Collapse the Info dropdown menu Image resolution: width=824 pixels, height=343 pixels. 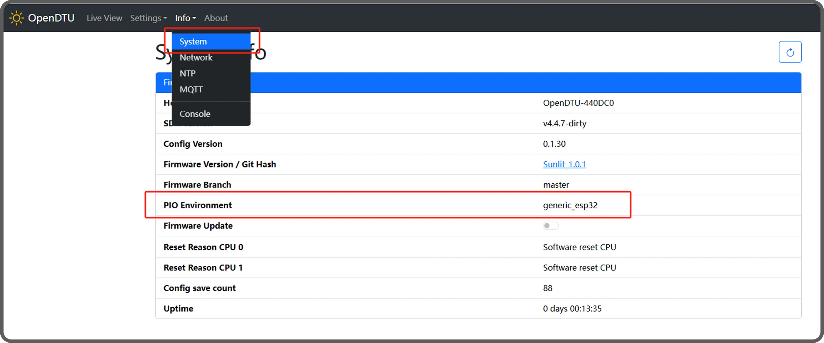185,18
